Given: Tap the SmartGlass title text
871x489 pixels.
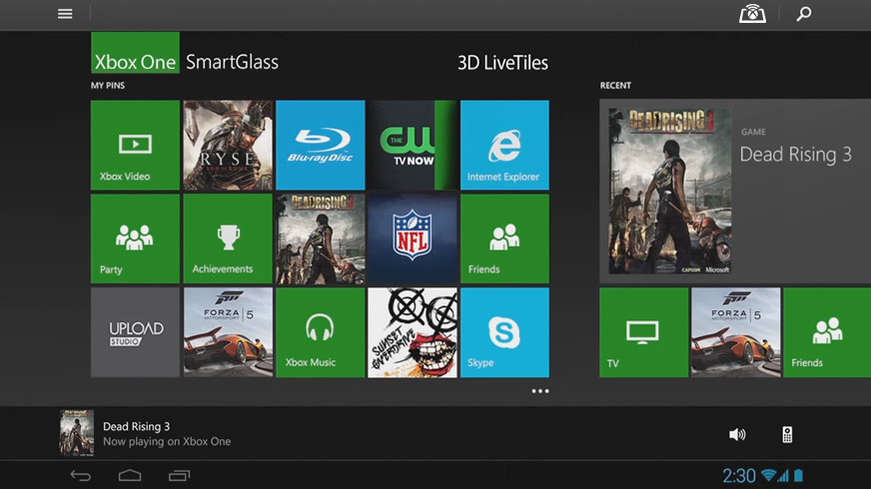Looking at the screenshot, I should (x=232, y=62).
